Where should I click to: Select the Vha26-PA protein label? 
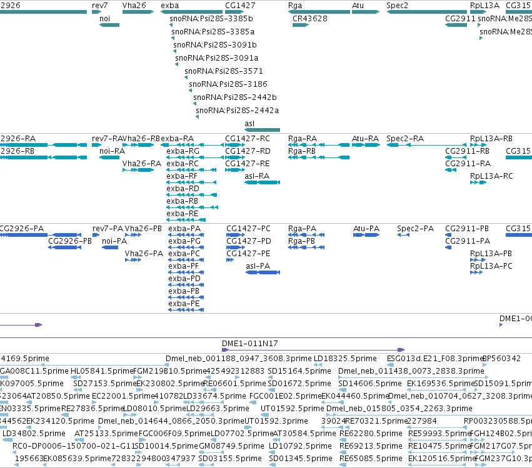[x=144, y=254]
